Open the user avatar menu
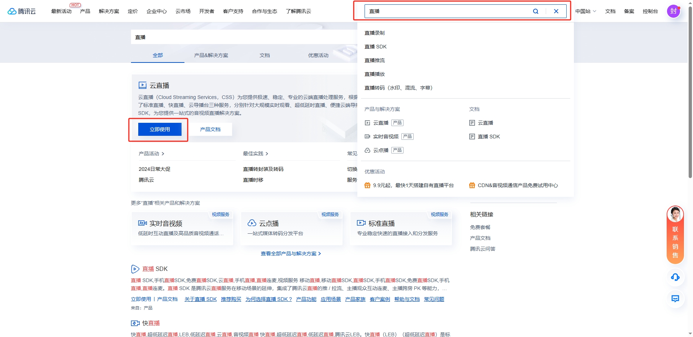693x337 pixels. click(674, 11)
